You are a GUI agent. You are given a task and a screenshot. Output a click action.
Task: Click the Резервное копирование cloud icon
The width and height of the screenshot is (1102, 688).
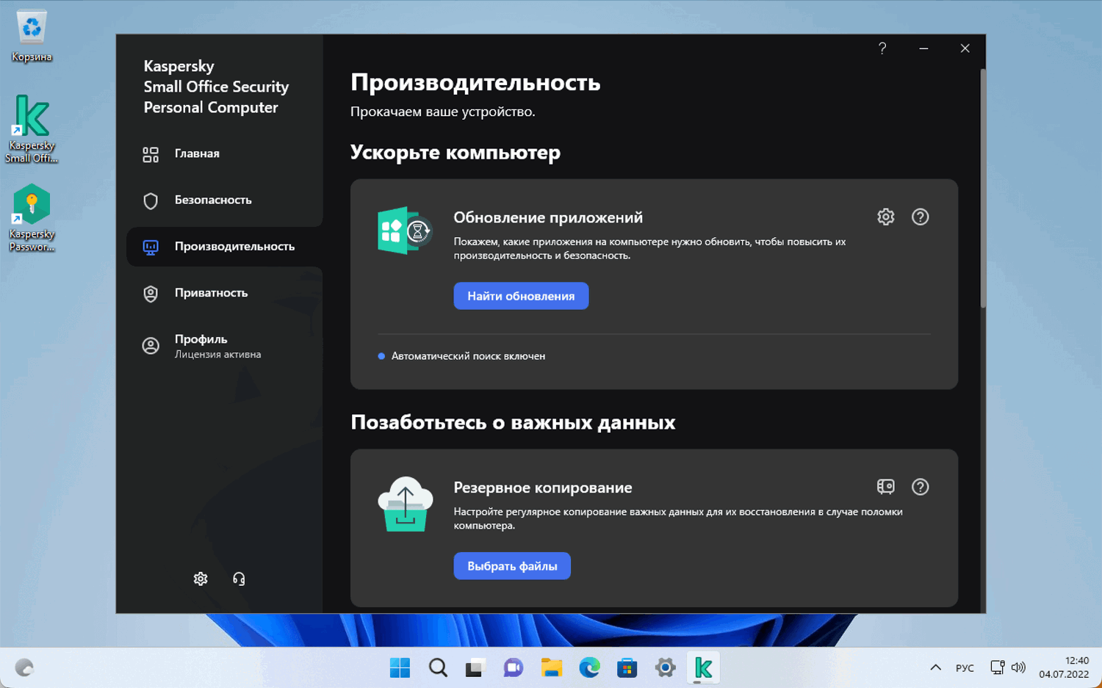point(405,504)
